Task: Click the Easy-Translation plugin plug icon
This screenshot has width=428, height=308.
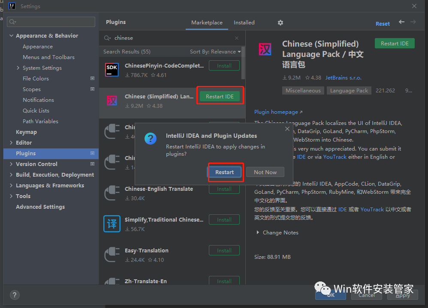Action: coord(112,255)
